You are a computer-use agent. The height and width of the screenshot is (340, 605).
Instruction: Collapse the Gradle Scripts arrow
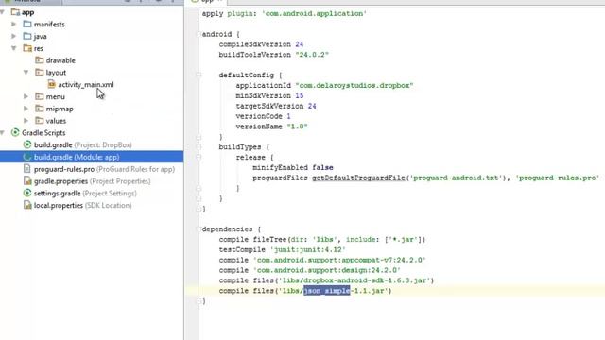2,132
